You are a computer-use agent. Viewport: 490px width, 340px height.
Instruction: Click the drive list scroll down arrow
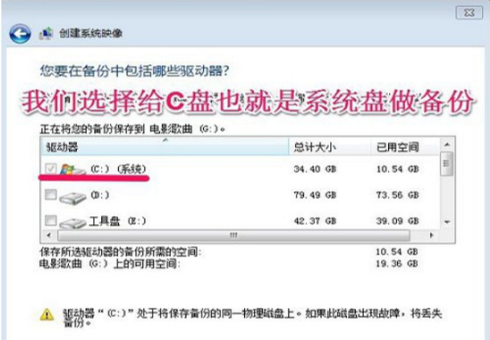coord(447,222)
